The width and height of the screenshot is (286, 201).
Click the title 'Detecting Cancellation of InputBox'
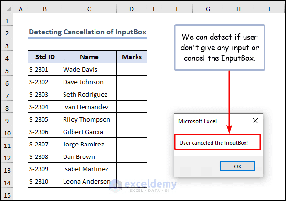87,32
